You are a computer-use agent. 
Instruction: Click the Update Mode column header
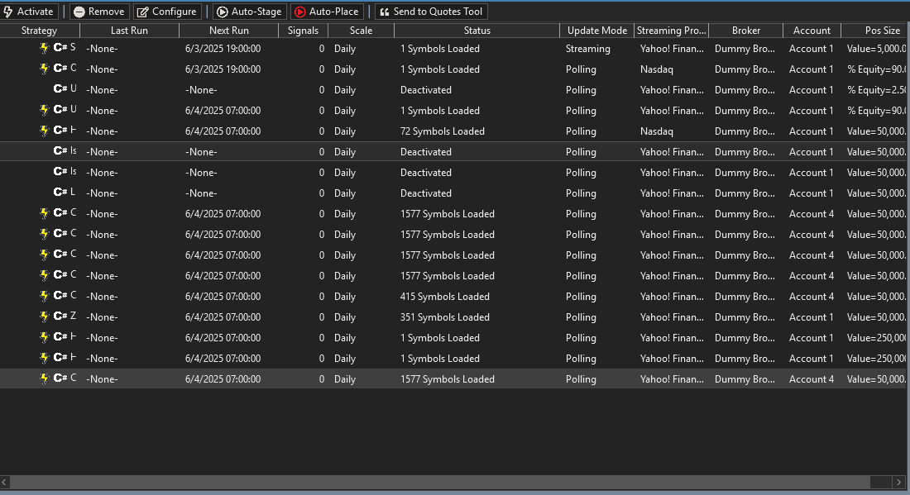596,31
